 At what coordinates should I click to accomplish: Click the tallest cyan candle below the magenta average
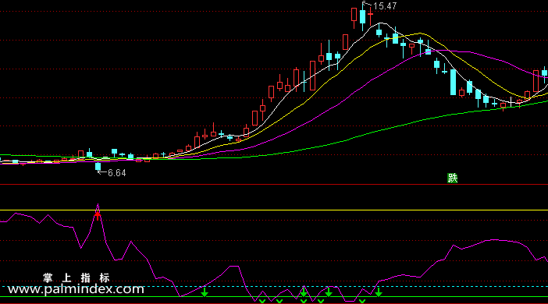pyautogui.click(x=453, y=82)
